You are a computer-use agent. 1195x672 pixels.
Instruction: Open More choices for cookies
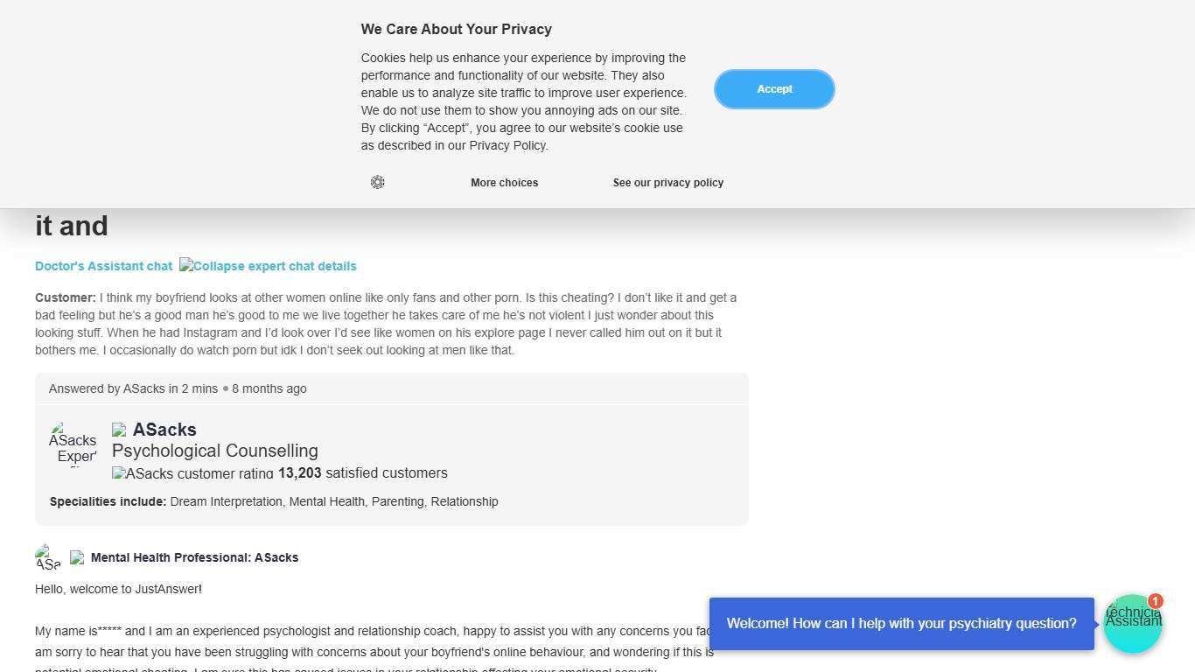tap(504, 183)
